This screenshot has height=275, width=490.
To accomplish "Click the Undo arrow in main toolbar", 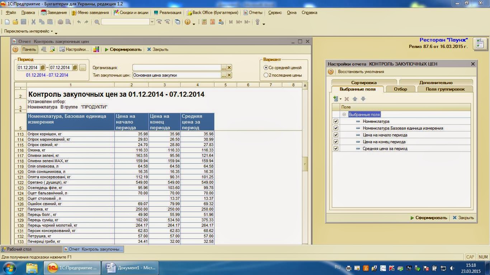I will [x=79, y=22].
